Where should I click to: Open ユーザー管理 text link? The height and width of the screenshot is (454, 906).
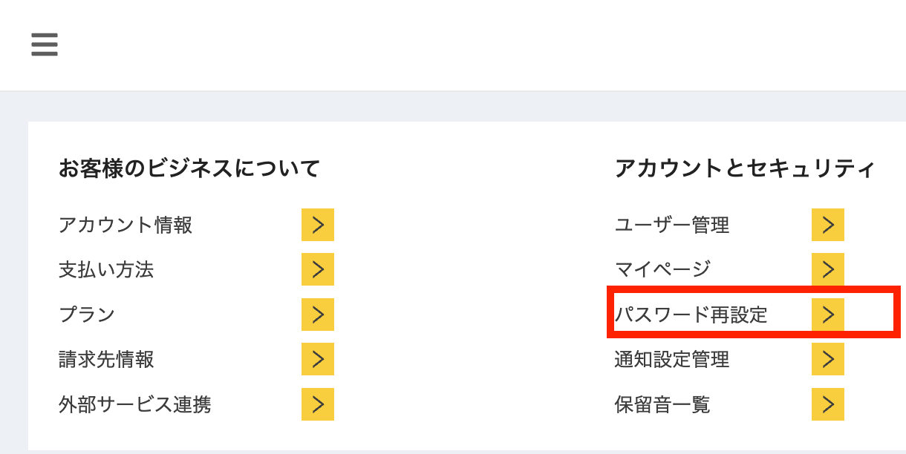[x=672, y=225]
